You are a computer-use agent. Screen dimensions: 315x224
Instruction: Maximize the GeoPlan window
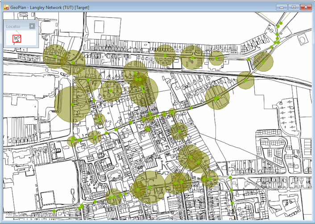tap(294, 7)
